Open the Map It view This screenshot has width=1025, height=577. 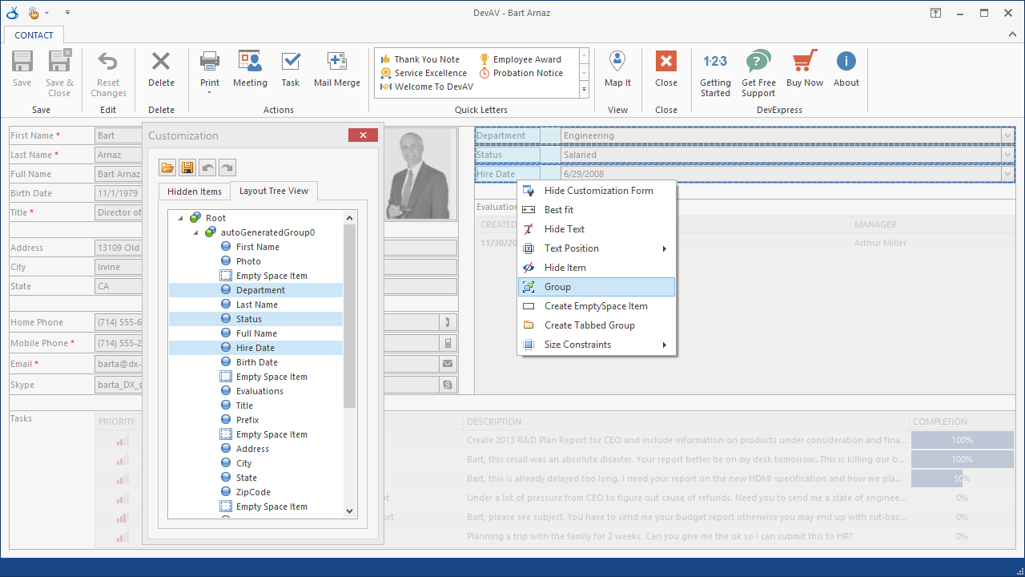click(x=617, y=63)
